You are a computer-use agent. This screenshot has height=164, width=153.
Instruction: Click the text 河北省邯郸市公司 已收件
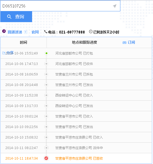tap(74, 64)
